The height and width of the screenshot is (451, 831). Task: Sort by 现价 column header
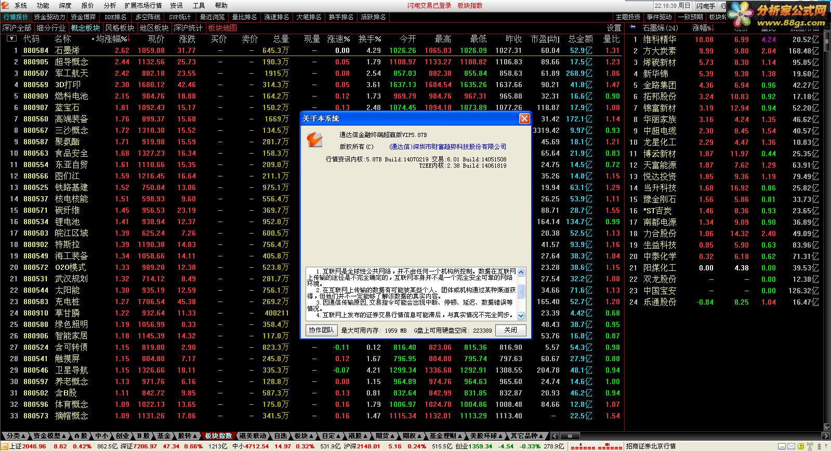coord(156,39)
